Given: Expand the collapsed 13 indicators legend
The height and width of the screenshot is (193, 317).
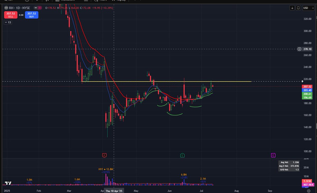Looking at the screenshot, I should (8, 22).
